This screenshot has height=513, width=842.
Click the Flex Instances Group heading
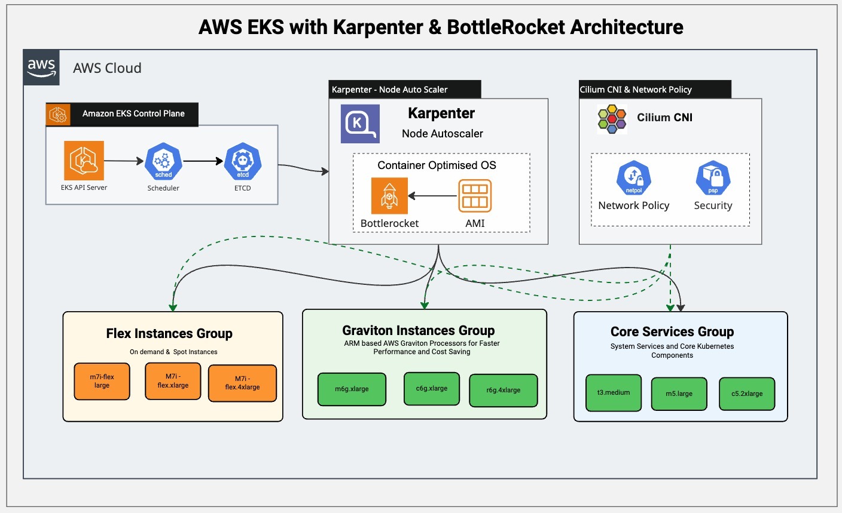coord(169,333)
